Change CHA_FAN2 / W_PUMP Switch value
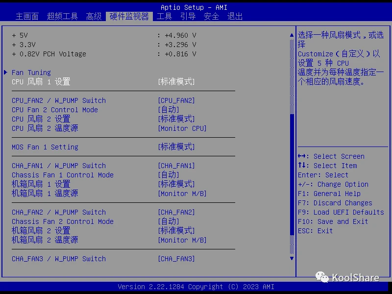The height and width of the screenshot is (294, 392). (176, 212)
